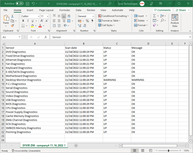Image resolution: width=193 pixels, height=153 pixels.
Task: Apply Bold formatting
Action: click(x=23, y=21)
